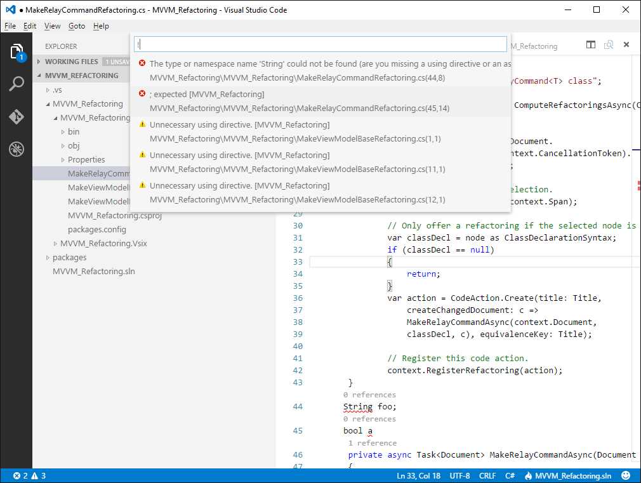
Task: Send feedback via the smiley status bar icon
Action: click(x=626, y=475)
